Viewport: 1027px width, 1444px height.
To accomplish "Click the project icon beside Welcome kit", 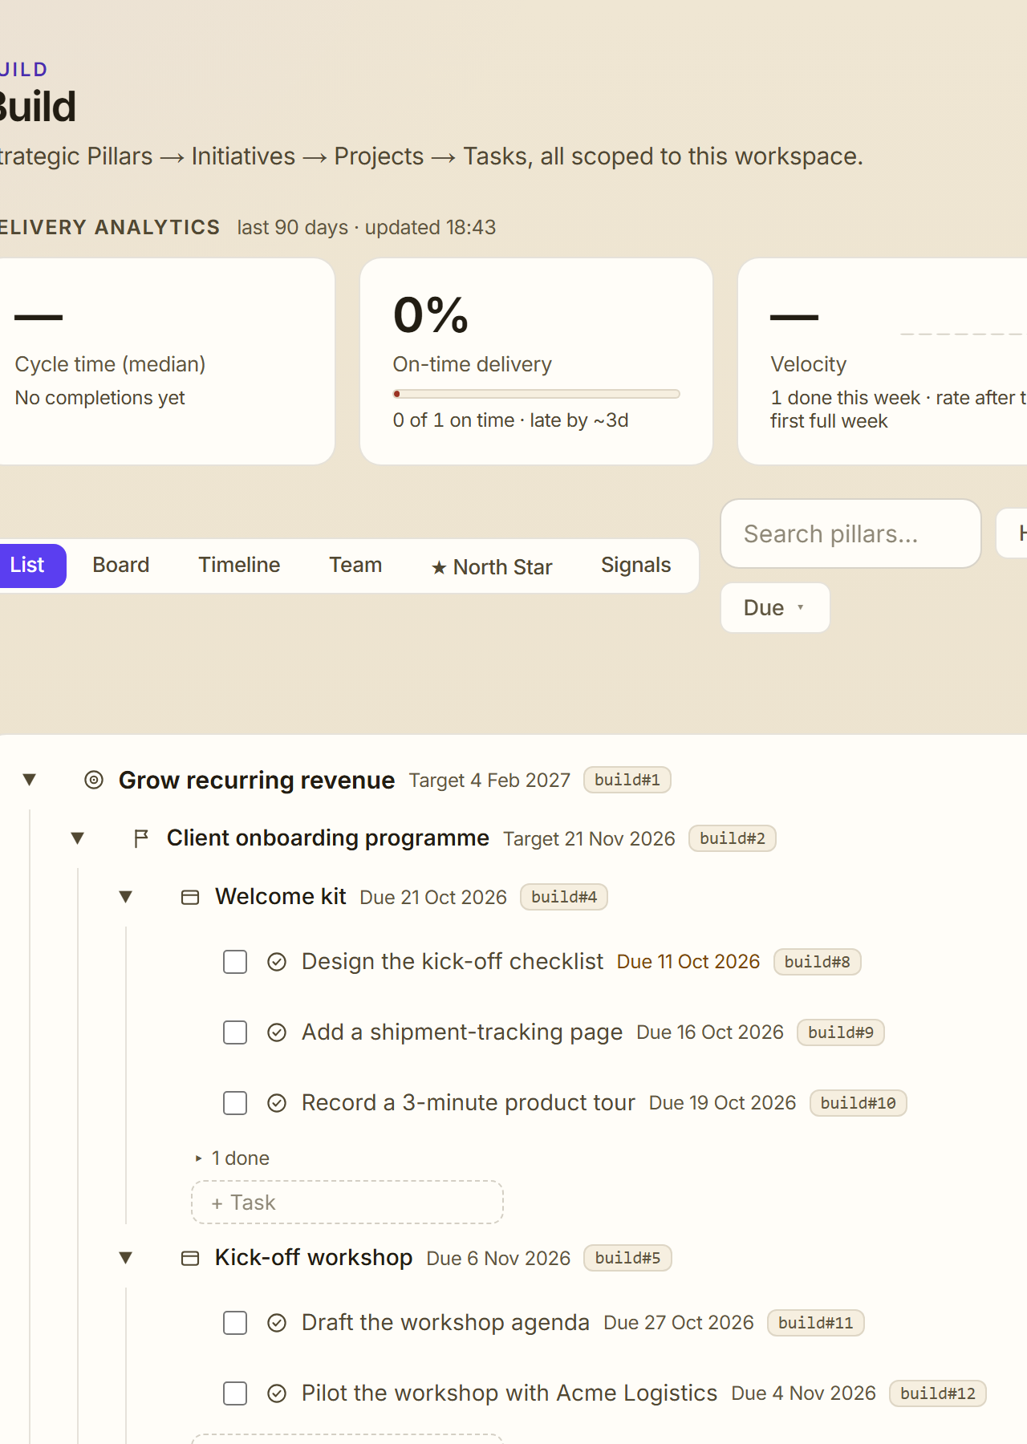I will coord(190,897).
